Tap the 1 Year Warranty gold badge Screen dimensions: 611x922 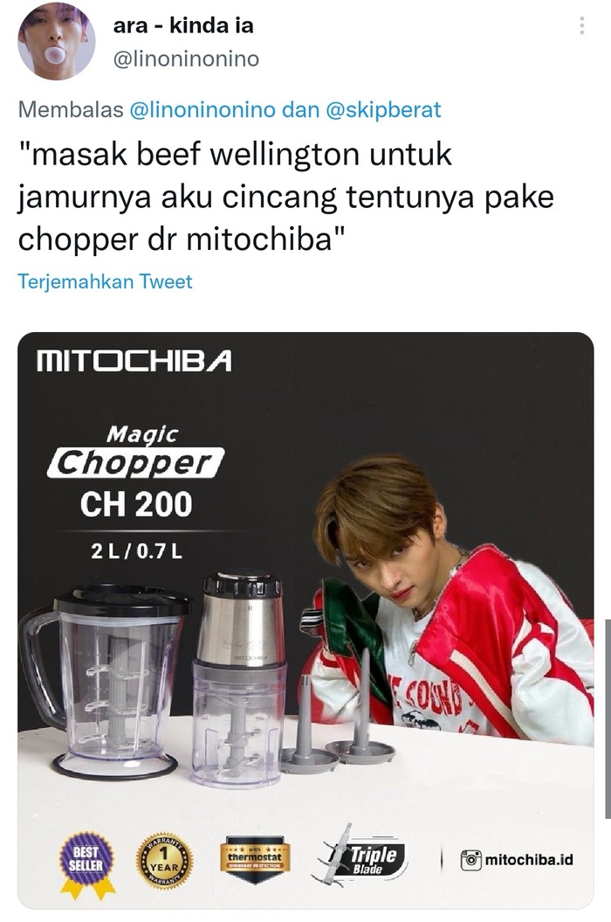tap(164, 861)
